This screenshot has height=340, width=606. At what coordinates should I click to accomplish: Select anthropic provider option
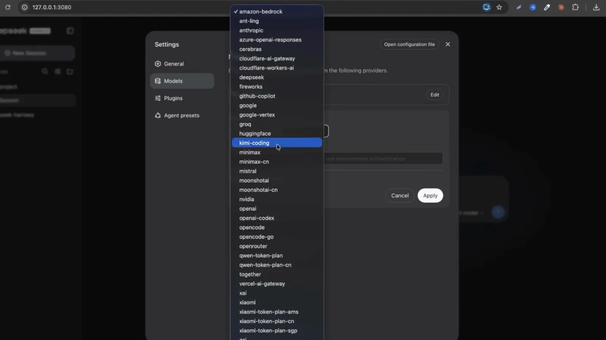(277, 31)
